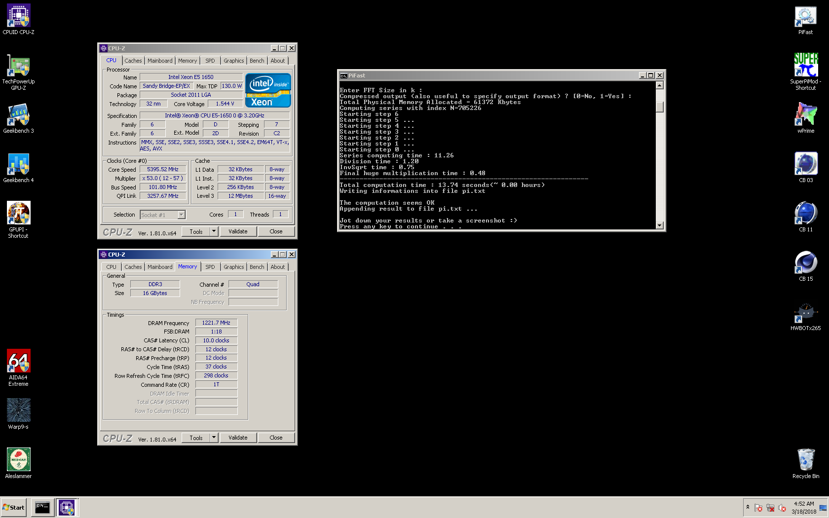Click Validate in top CPU-Z window
Screen dimensions: 829x518
[x=238, y=231]
